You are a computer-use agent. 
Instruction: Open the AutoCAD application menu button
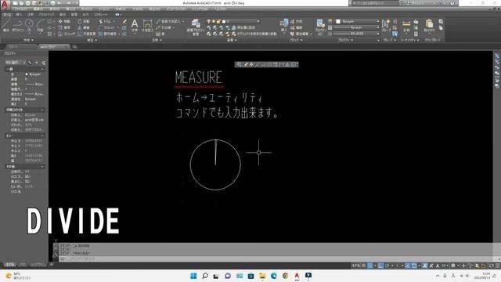5,4
